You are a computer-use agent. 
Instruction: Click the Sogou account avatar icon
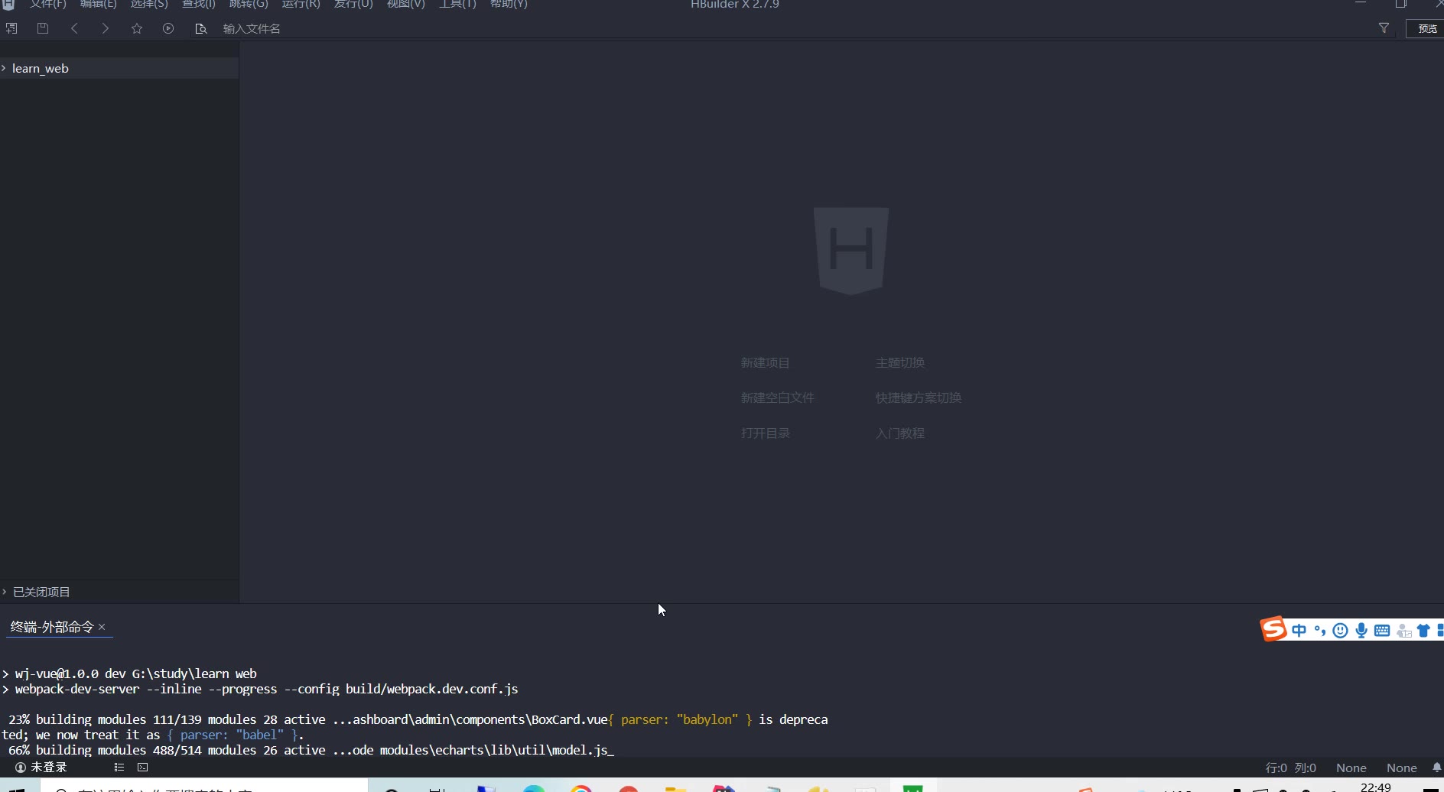point(1403,631)
